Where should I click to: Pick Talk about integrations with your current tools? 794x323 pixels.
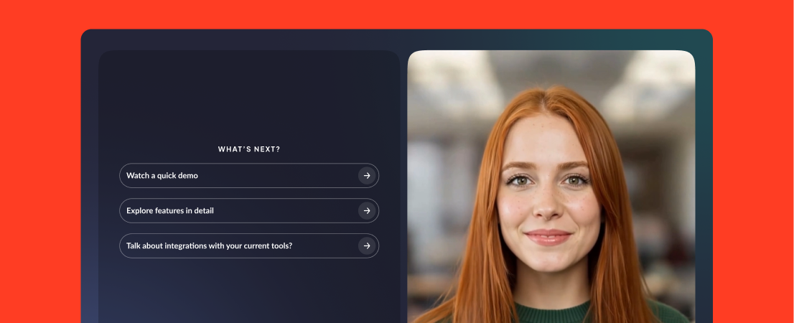(x=249, y=246)
